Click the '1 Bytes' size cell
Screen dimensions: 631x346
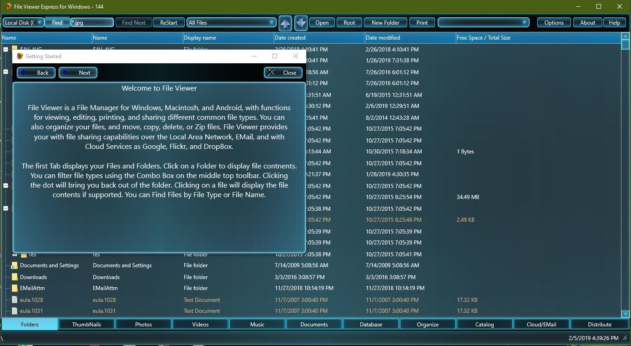click(x=465, y=152)
